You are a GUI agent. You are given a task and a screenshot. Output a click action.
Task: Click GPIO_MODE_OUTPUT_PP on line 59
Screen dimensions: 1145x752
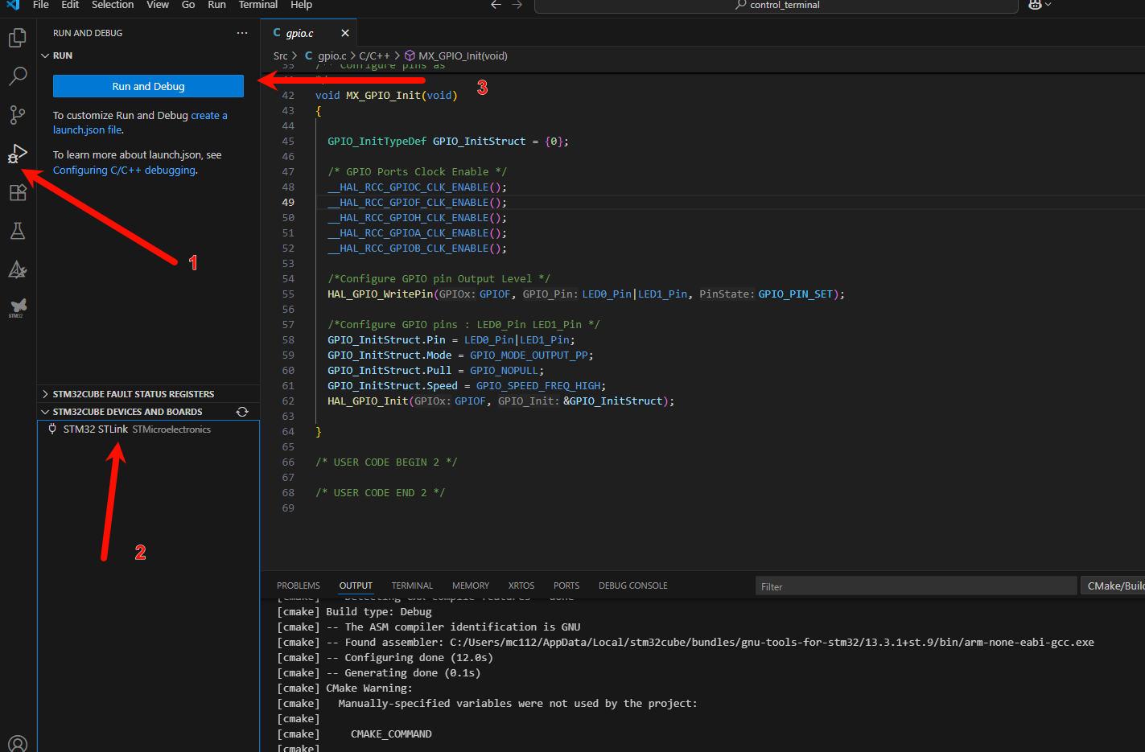coord(529,355)
